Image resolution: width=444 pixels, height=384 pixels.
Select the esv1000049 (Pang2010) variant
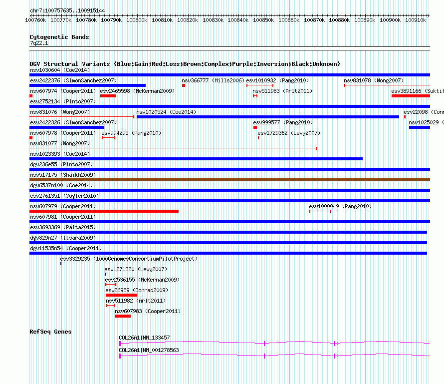pyautogui.click(x=320, y=211)
